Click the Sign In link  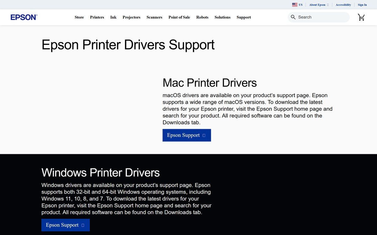pyautogui.click(x=362, y=5)
